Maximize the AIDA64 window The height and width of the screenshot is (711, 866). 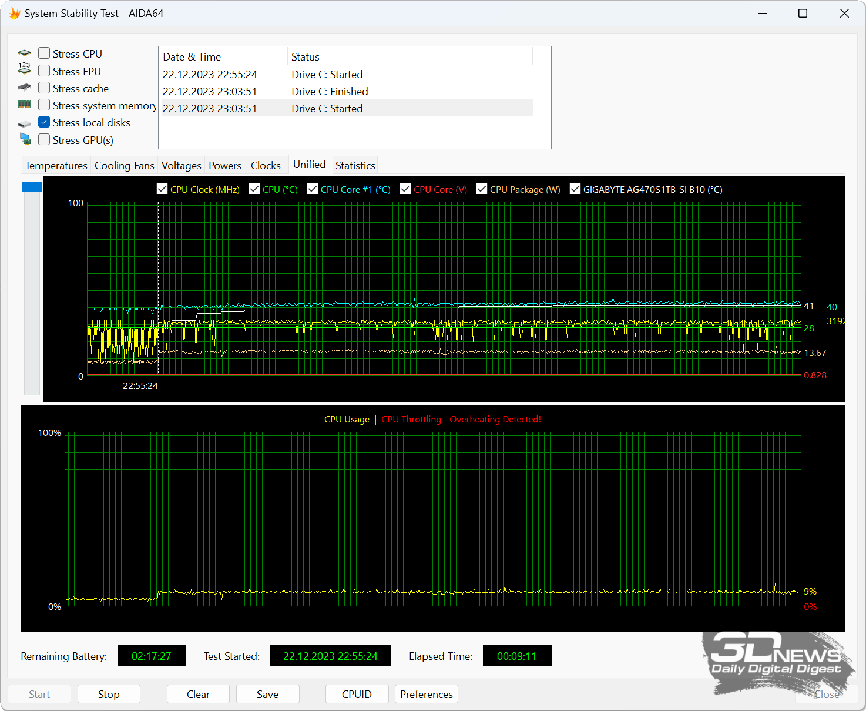pos(803,13)
